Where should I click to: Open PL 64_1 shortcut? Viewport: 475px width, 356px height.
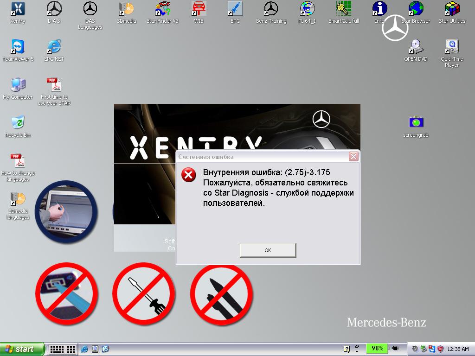click(x=307, y=13)
